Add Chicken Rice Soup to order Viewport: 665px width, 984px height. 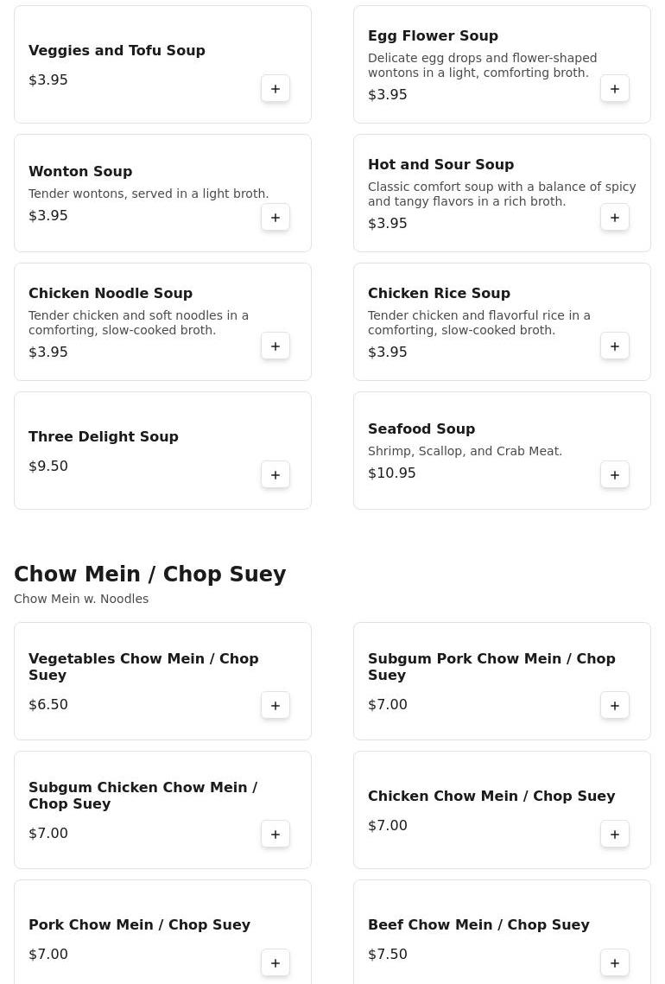coord(615,346)
